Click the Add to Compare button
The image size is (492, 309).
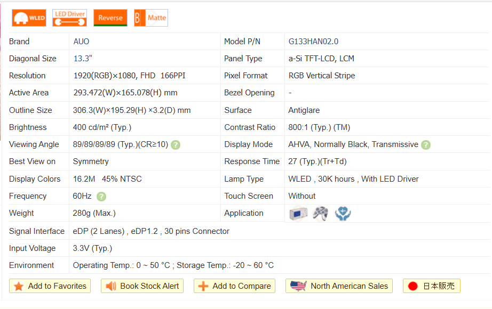234,286
